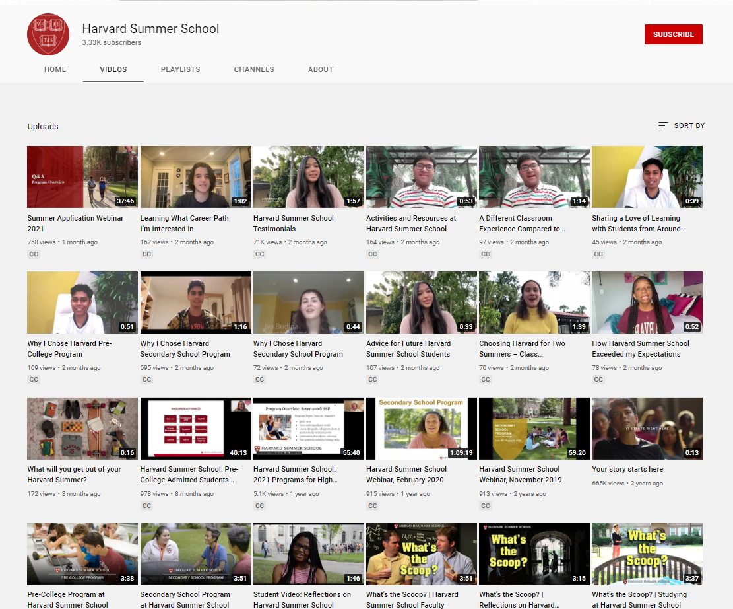Play the 2021 Programs for High... thumbnail
The height and width of the screenshot is (609, 733).
click(309, 428)
